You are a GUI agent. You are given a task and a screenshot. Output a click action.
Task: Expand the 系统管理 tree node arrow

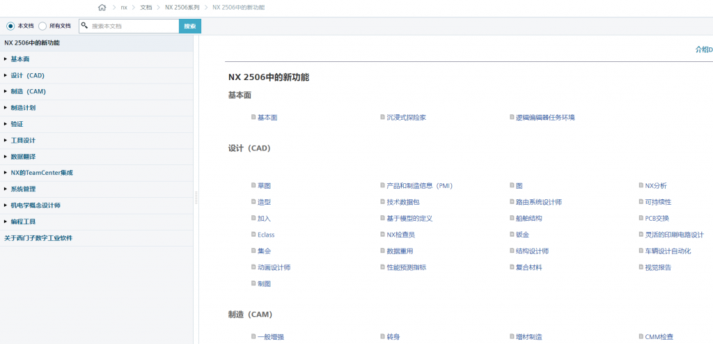coord(6,189)
